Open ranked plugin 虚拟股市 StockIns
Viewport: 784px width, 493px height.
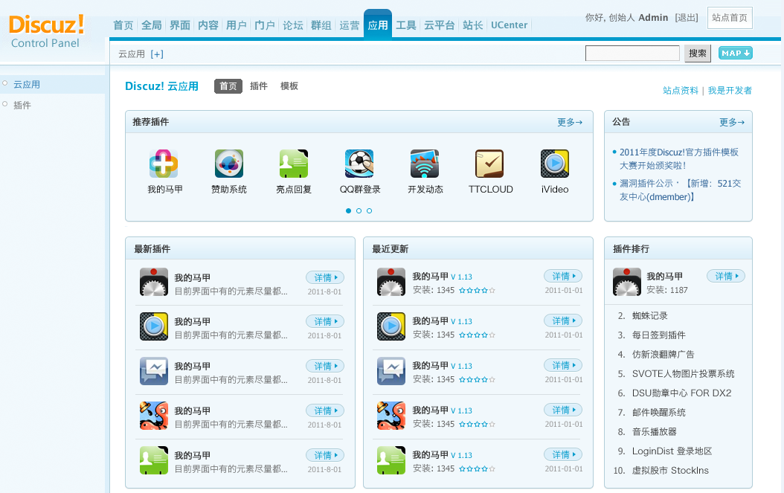[670, 471]
